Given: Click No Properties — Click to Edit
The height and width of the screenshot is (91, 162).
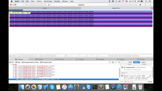Looking at the screenshot, I should click(132, 70).
